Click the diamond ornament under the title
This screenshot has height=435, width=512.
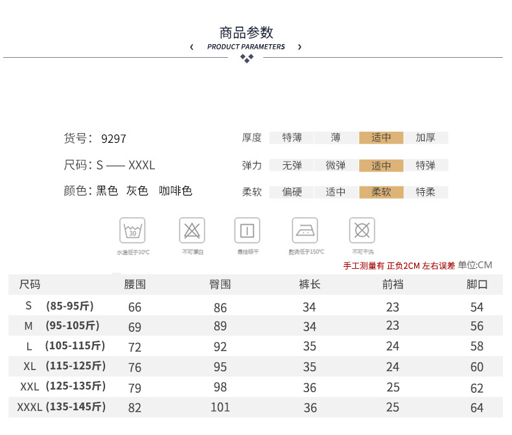click(x=246, y=58)
